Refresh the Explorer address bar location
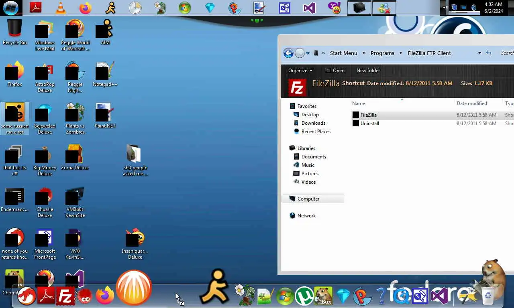This screenshot has height=308, width=514. coord(489,53)
